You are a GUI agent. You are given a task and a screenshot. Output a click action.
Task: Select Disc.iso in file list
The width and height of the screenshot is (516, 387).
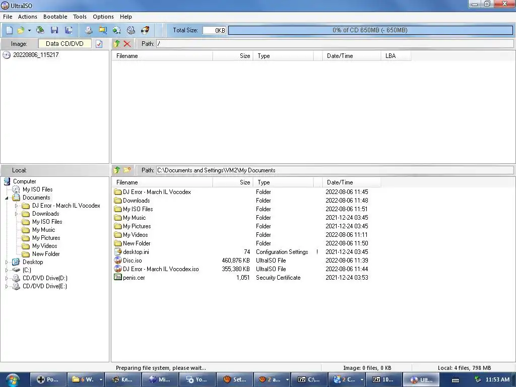click(x=133, y=261)
